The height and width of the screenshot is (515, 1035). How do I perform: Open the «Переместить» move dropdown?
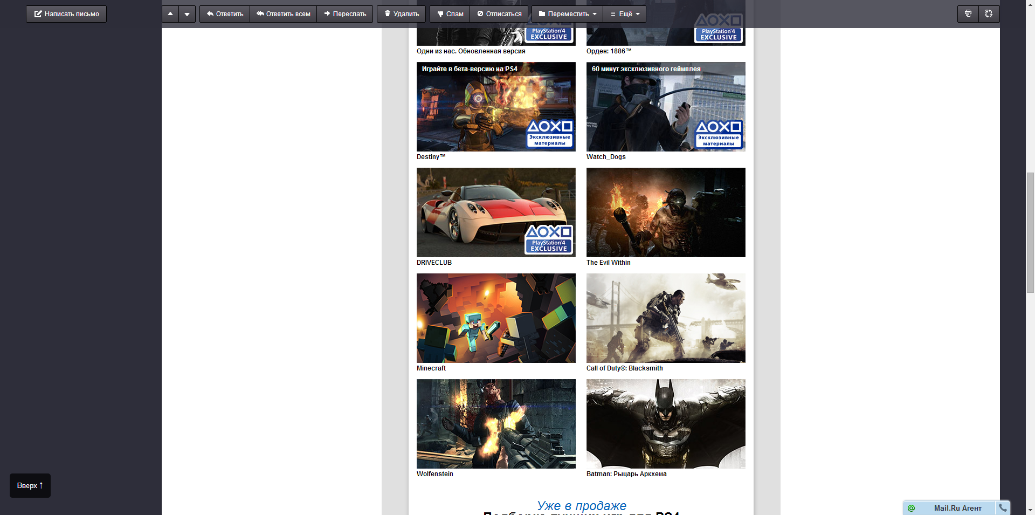pos(568,14)
